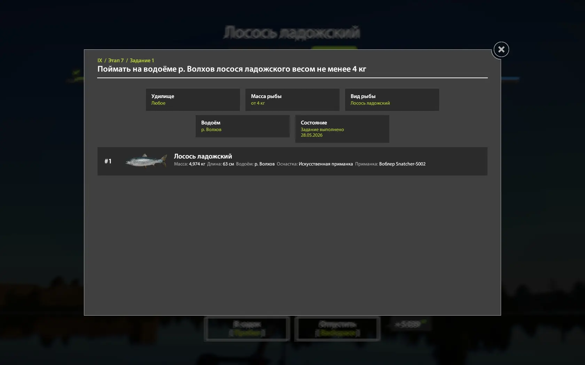585x365 pixels.
Task: Open the IX breadcrumb link
Action: (x=100, y=60)
